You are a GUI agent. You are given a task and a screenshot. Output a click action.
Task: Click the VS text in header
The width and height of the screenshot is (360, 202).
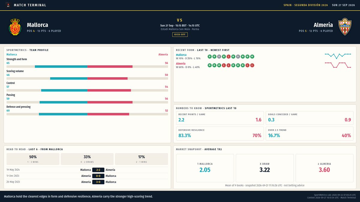pyautogui.click(x=180, y=20)
